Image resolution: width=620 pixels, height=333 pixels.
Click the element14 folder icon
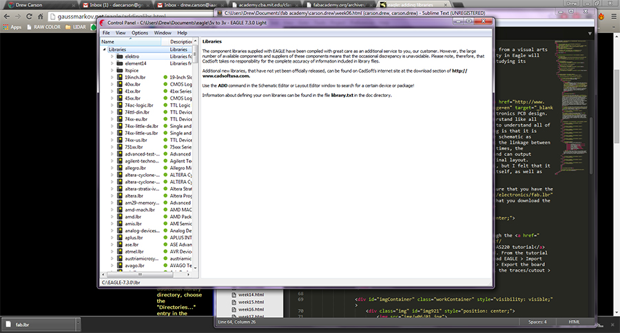click(x=120, y=63)
